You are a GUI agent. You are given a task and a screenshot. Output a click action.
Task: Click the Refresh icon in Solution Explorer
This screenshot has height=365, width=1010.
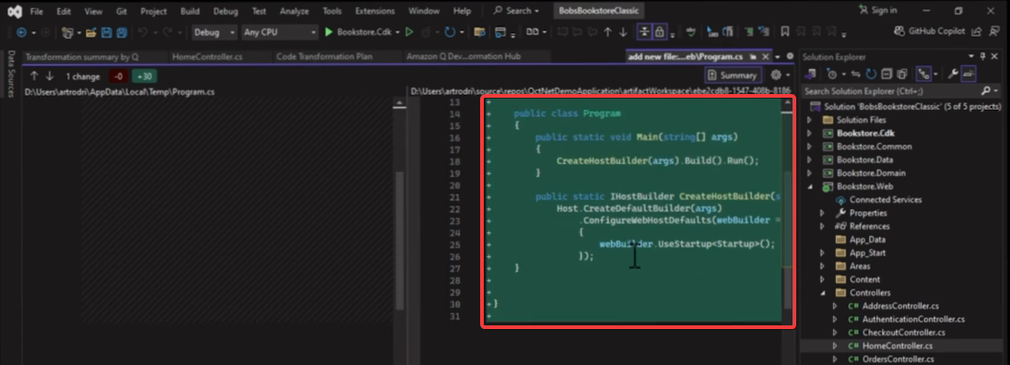point(872,74)
